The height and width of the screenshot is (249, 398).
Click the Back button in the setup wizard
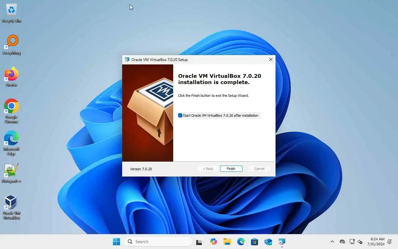tap(208, 169)
